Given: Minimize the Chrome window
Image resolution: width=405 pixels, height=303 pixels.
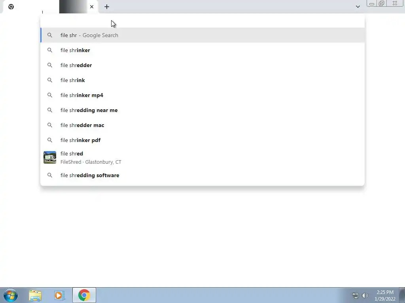Looking at the screenshot, I should pos(372,3).
